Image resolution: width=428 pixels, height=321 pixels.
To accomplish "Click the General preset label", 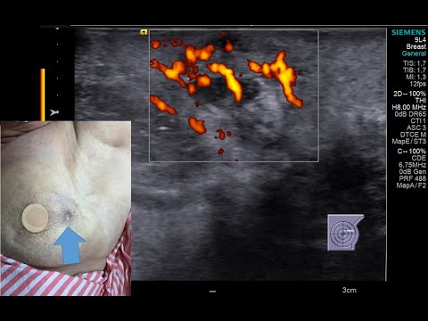I will pos(414,53).
